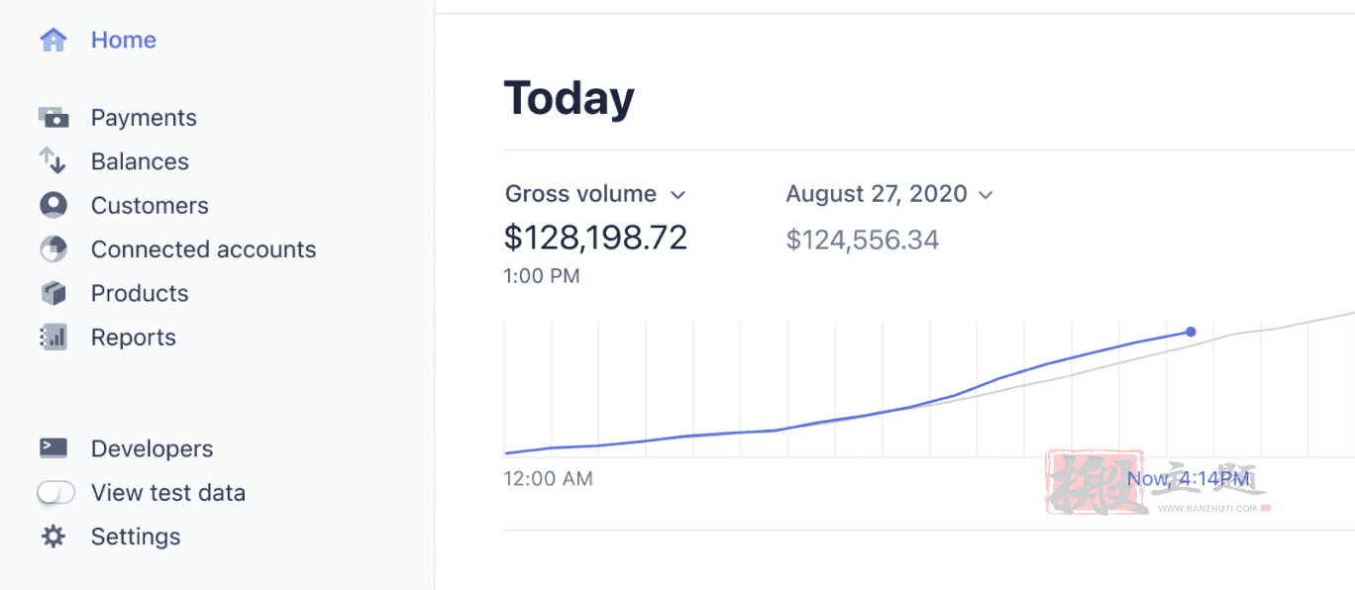Image resolution: width=1355 pixels, height=590 pixels.
Task: Click the Home house icon
Action: pos(53,40)
